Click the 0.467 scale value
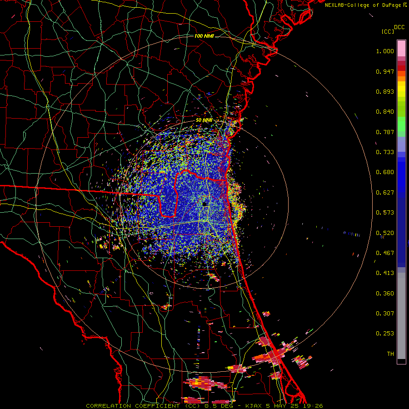 [x=385, y=253]
